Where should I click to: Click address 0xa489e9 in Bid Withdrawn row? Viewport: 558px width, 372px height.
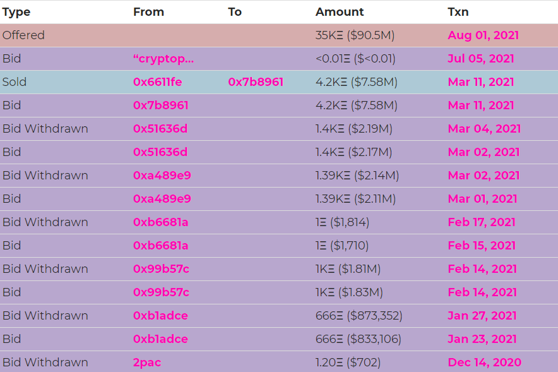162,176
